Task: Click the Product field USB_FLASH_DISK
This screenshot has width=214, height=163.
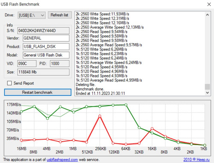Action: click(x=46, y=47)
